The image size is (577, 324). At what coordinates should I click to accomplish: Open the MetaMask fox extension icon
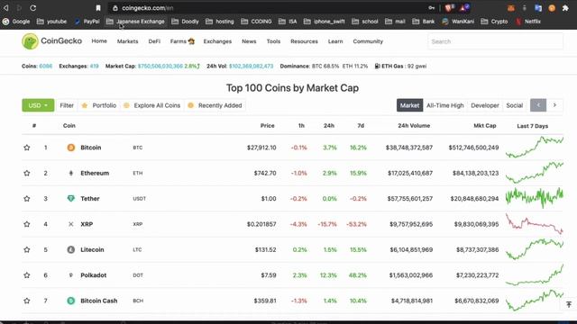click(x=511, y=8)
